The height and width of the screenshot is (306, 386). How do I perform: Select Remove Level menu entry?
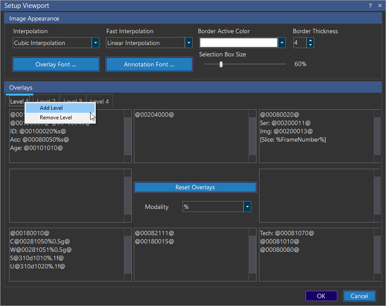tap(56, 118)
